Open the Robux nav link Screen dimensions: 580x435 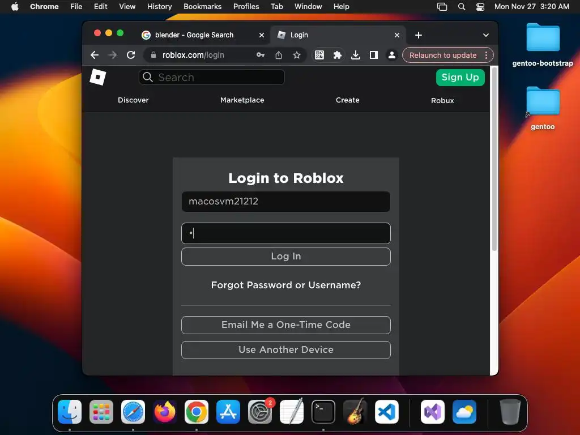coord(442,100)
